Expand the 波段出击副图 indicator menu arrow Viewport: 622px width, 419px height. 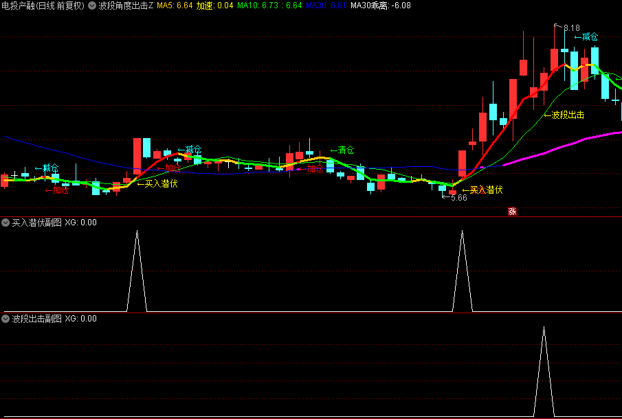5,319
